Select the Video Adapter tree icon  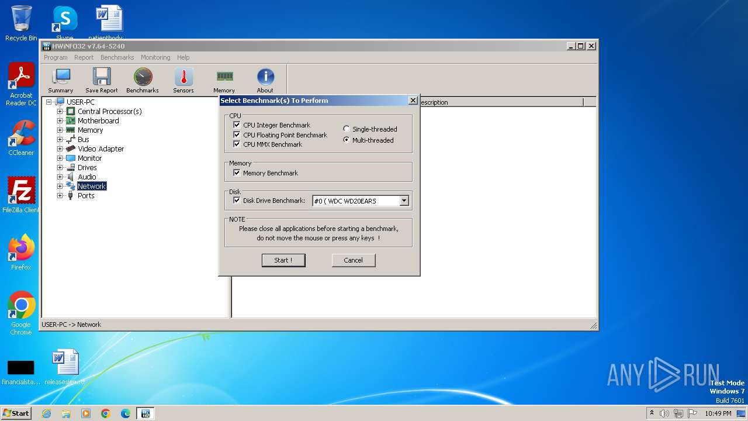(70, 149)
